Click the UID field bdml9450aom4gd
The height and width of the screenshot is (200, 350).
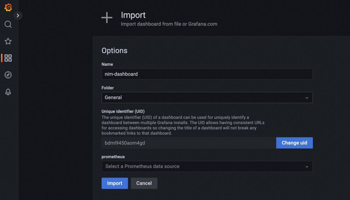pos(189,143)
